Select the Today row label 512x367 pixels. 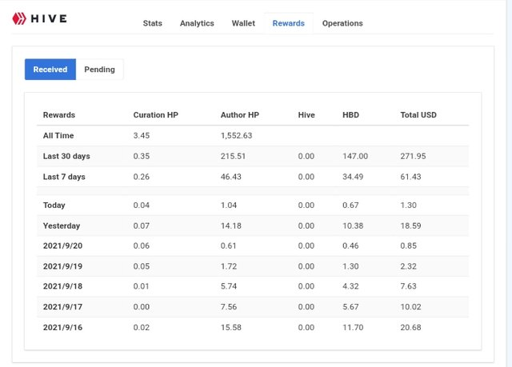[x=54, y=205]
